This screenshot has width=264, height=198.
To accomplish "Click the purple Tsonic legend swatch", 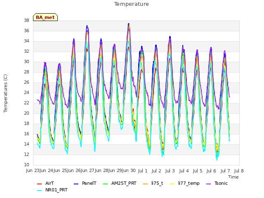I will [208, 184].
